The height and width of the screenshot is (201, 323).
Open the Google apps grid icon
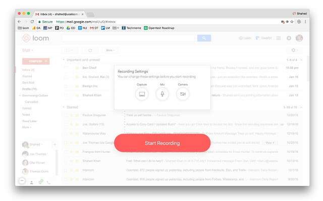(x=278, y=38)
